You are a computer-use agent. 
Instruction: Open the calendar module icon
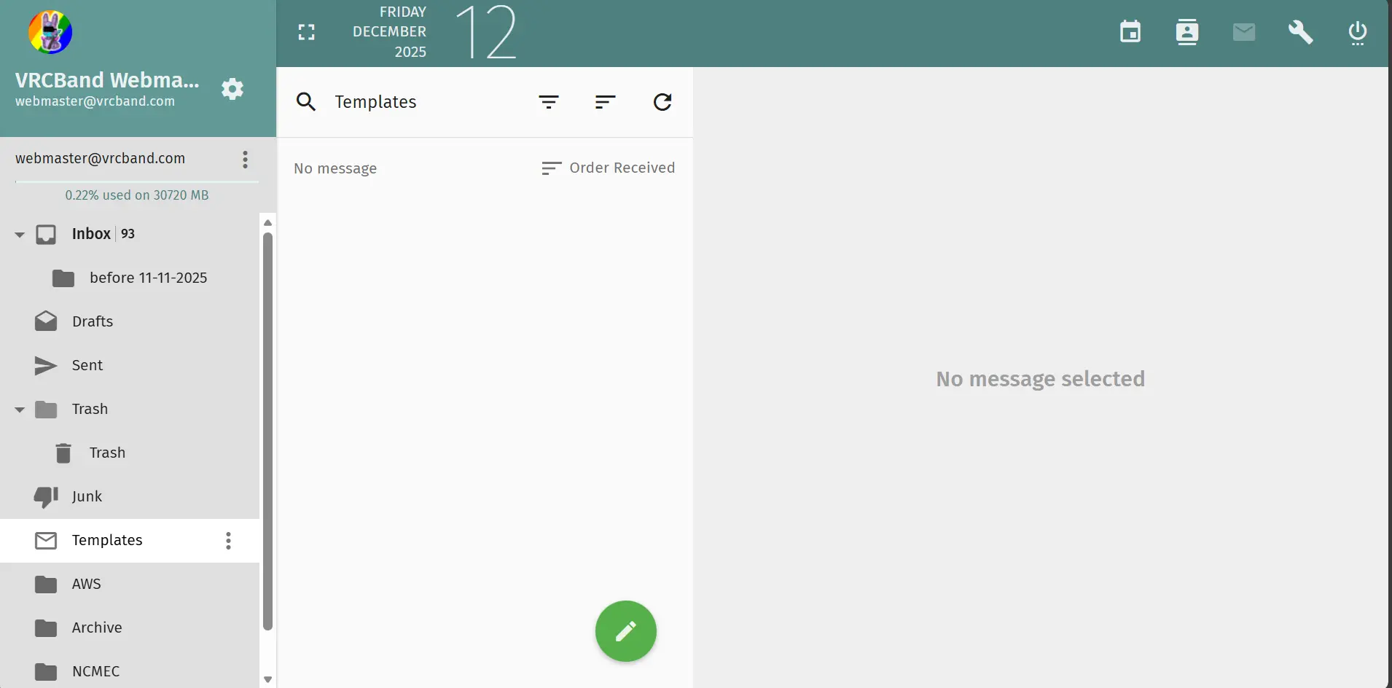tap(1130, 32)
